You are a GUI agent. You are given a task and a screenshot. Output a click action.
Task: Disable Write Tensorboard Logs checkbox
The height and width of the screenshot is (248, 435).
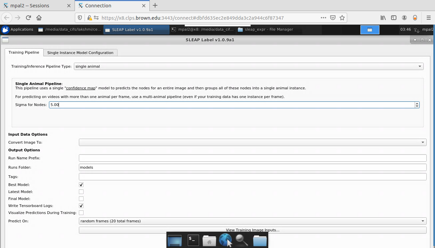(x=81, y=206)
